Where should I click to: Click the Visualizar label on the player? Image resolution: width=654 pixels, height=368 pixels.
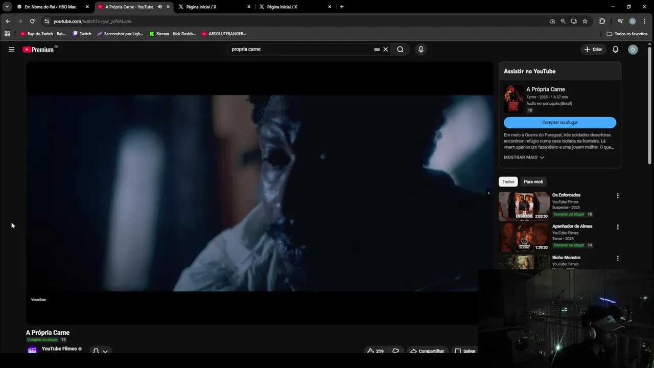coord(38,300)
